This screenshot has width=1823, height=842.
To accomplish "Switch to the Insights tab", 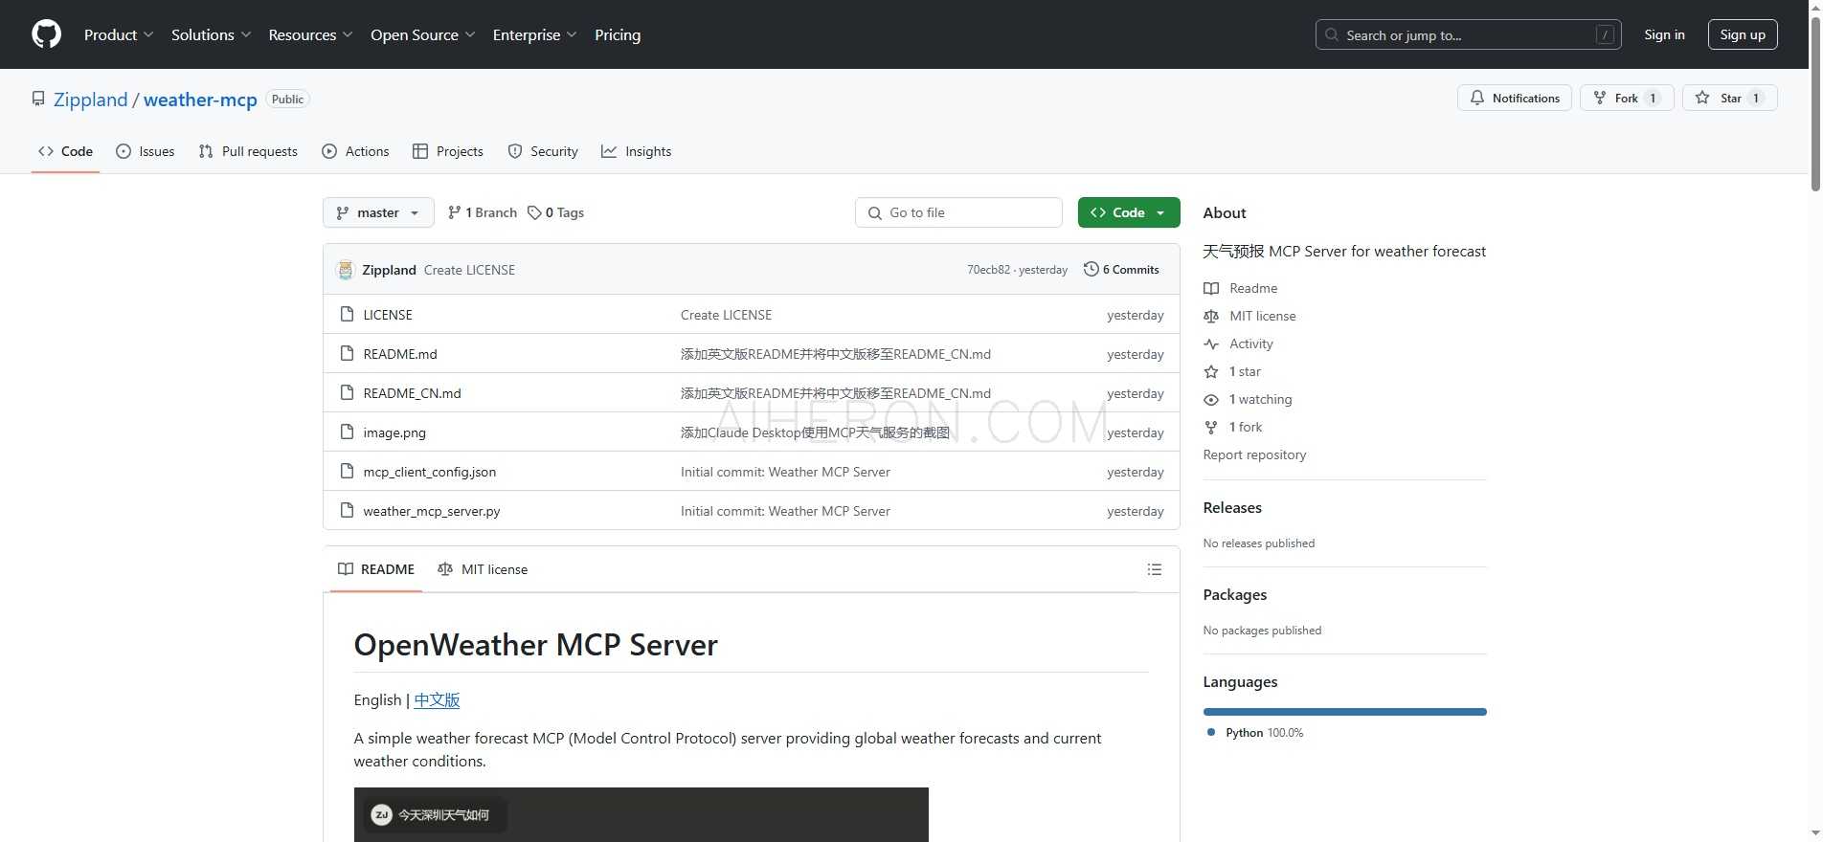I will coord(637,151).
